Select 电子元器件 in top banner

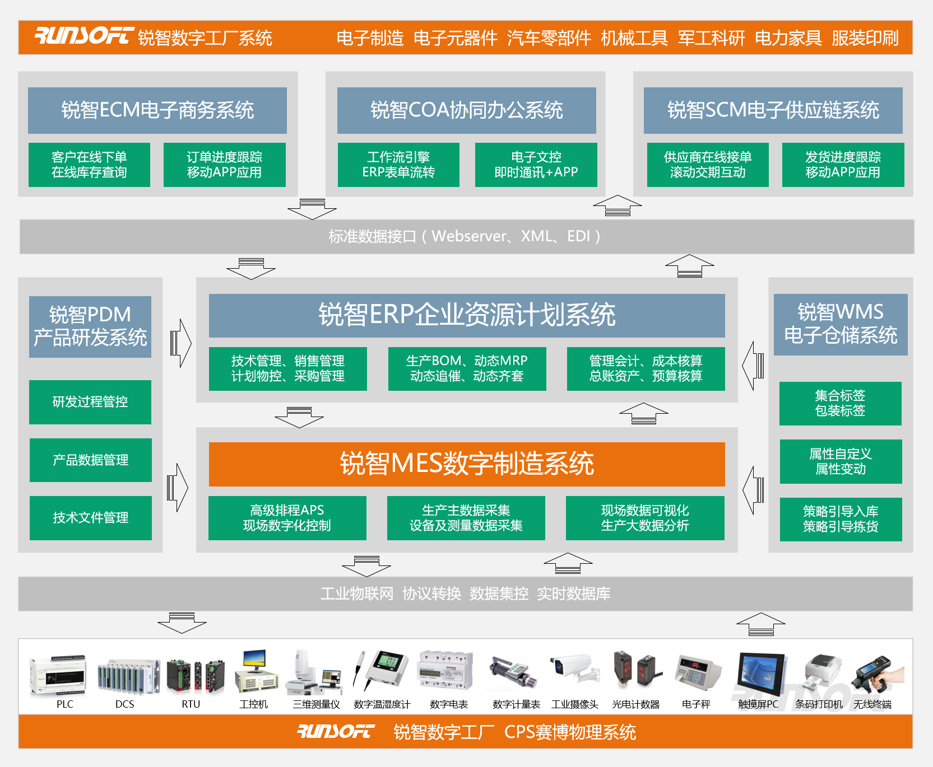coord(456,38)
